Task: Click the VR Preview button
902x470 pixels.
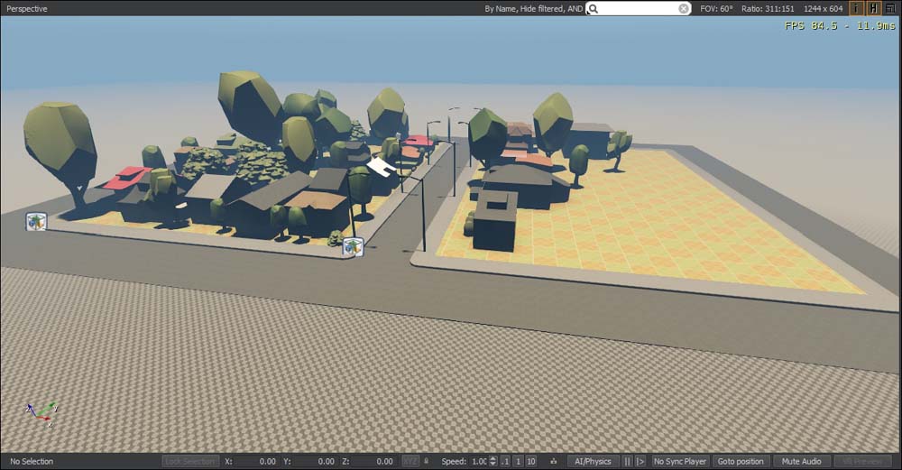Action: 861,461
